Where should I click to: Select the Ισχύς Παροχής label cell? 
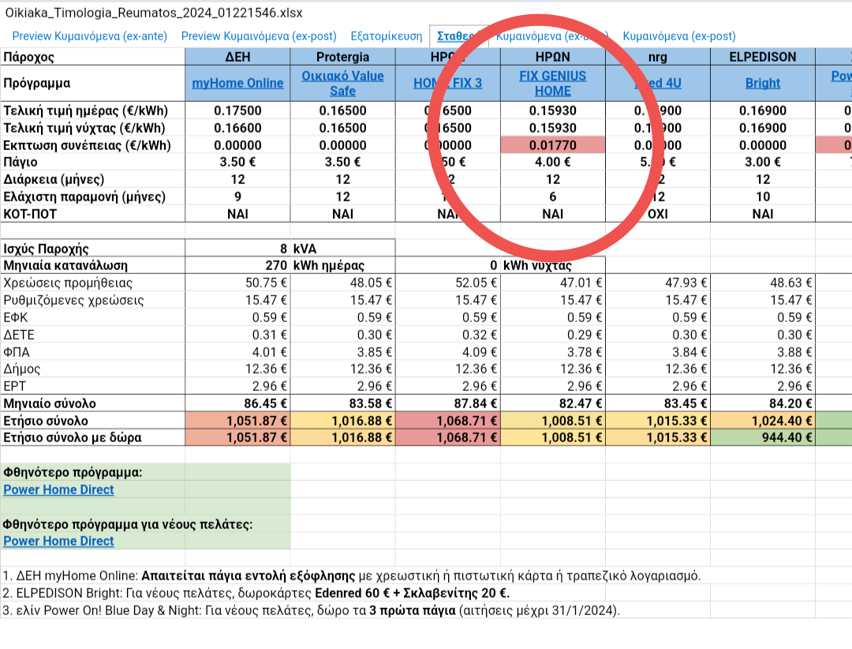[x=93, y=249]
